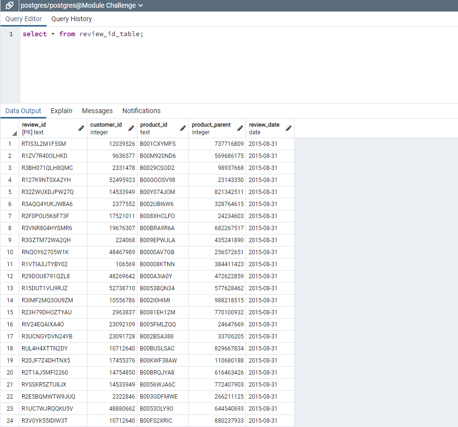Viewport: 458px width, 427px height.
Task: Click the pencil edit icon on review_id column
Action: 80,128
